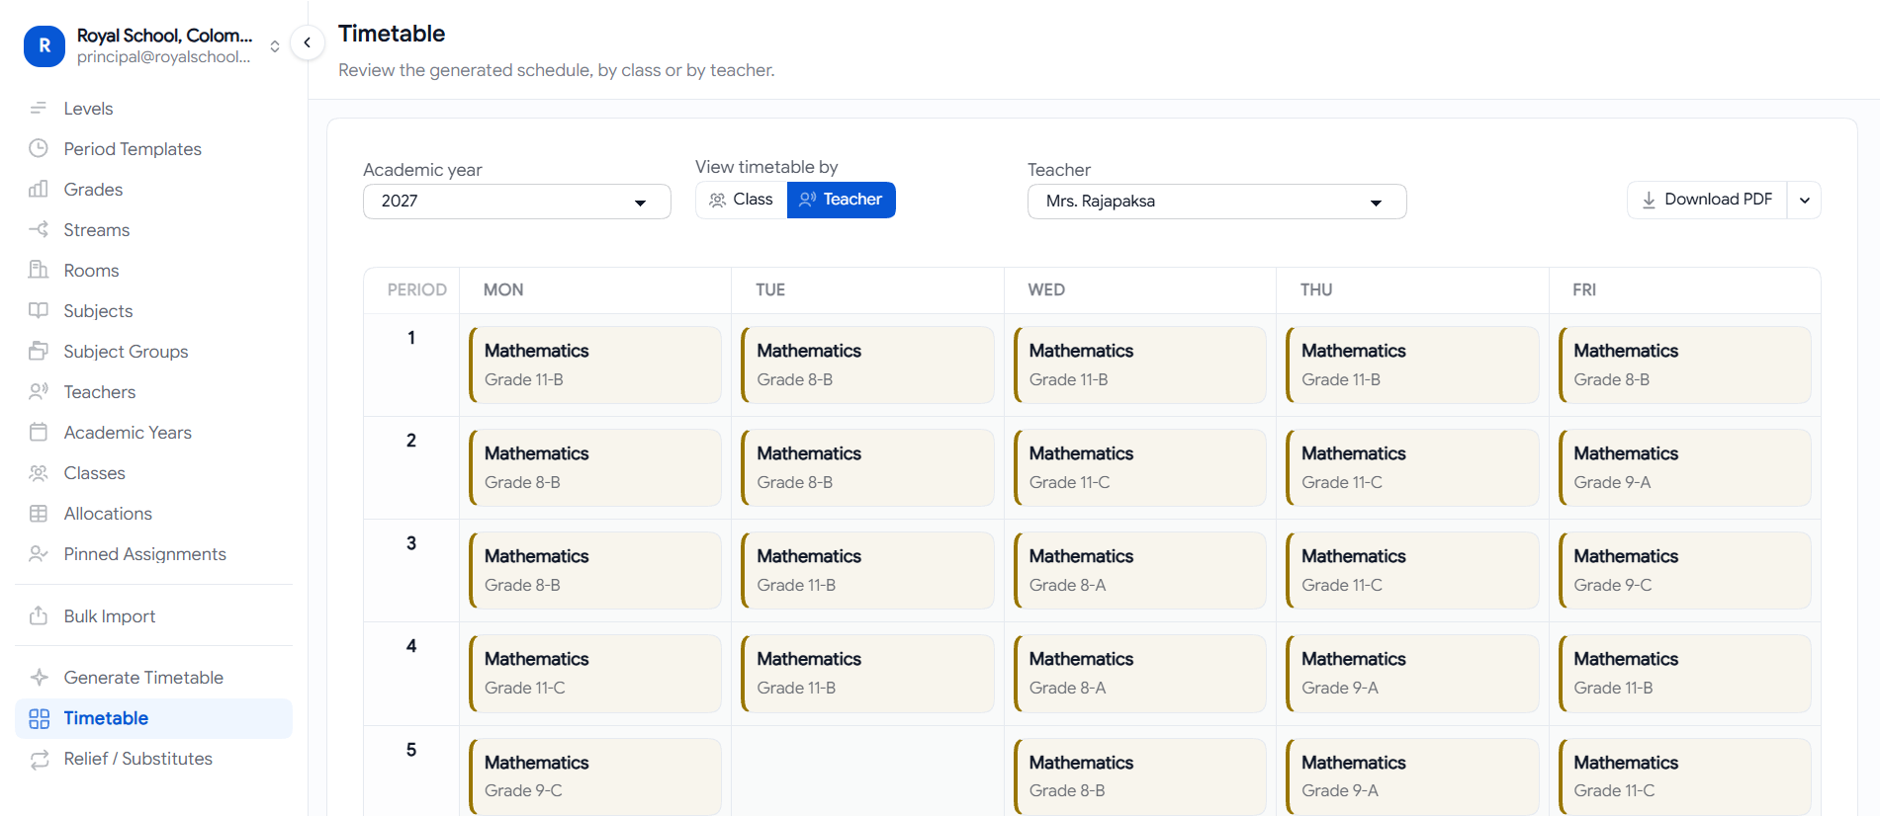Click the Subject Groups icon
This screenshot has width=1880, height=816.
coord(39,351)
